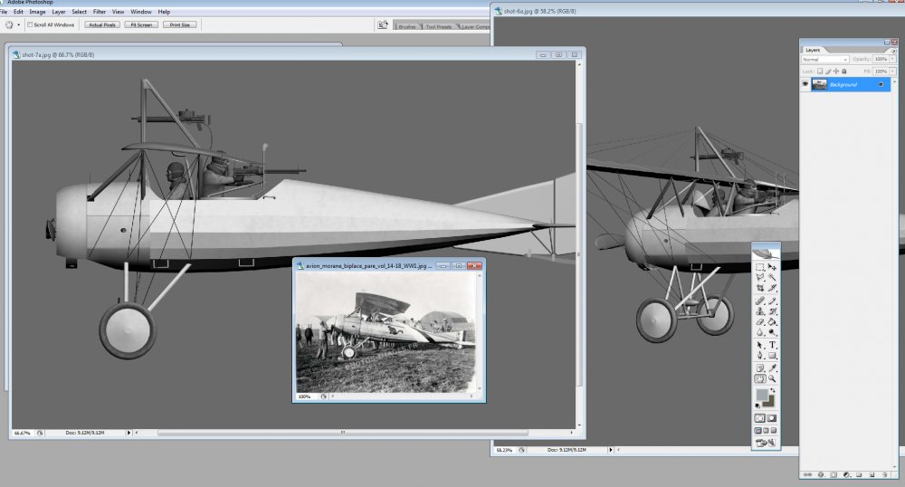Hide the Background layer eye icon
905x487 pixels.
point(805,84)
